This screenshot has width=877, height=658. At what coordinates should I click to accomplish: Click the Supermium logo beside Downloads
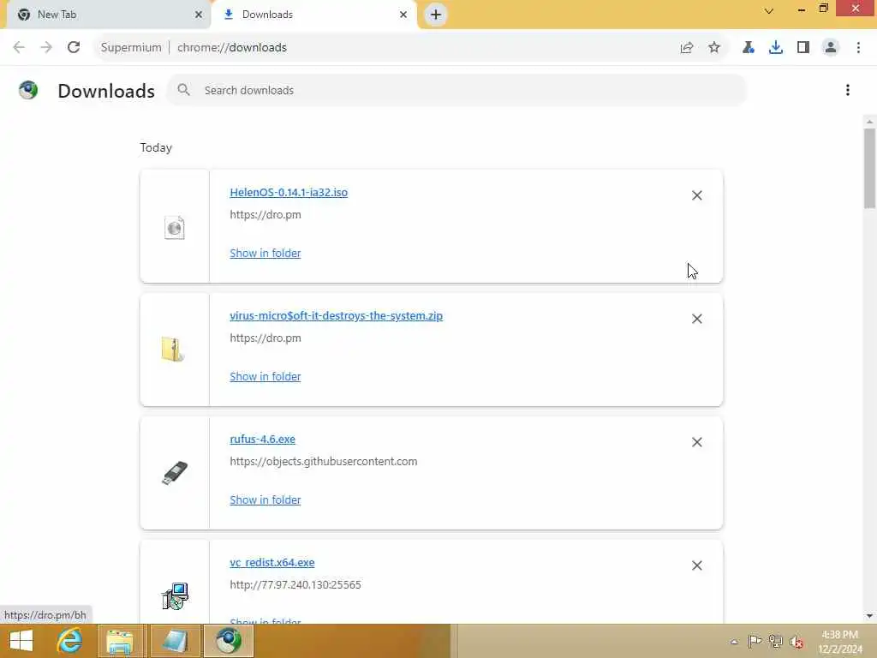[28, 90]
